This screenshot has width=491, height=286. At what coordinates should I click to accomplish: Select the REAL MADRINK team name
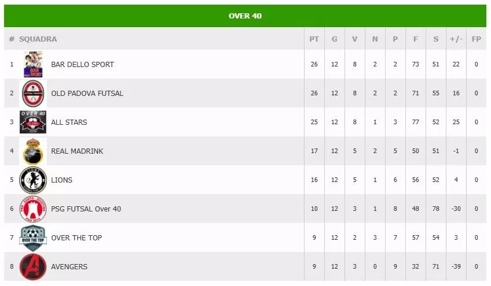77,151
